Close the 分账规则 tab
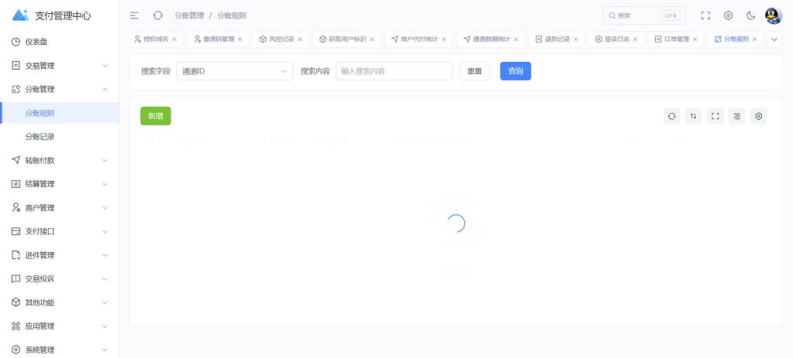793x358 pixels. click(754, 39)
